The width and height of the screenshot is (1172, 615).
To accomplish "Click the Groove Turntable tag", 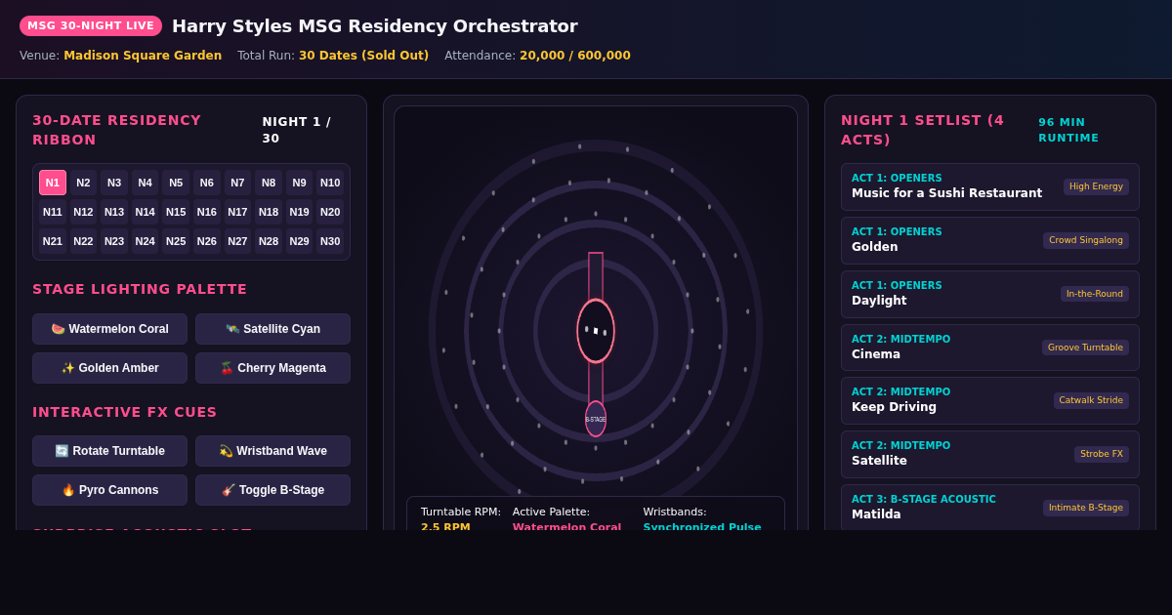I will click(x=1085, y=348).
